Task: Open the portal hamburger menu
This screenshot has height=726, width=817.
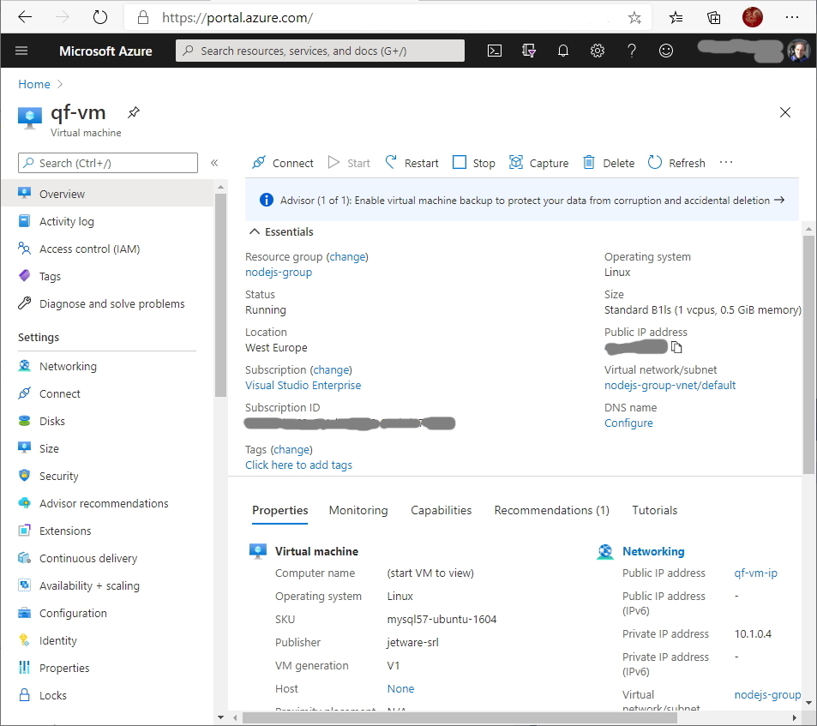Action: [x=21, y=51]
